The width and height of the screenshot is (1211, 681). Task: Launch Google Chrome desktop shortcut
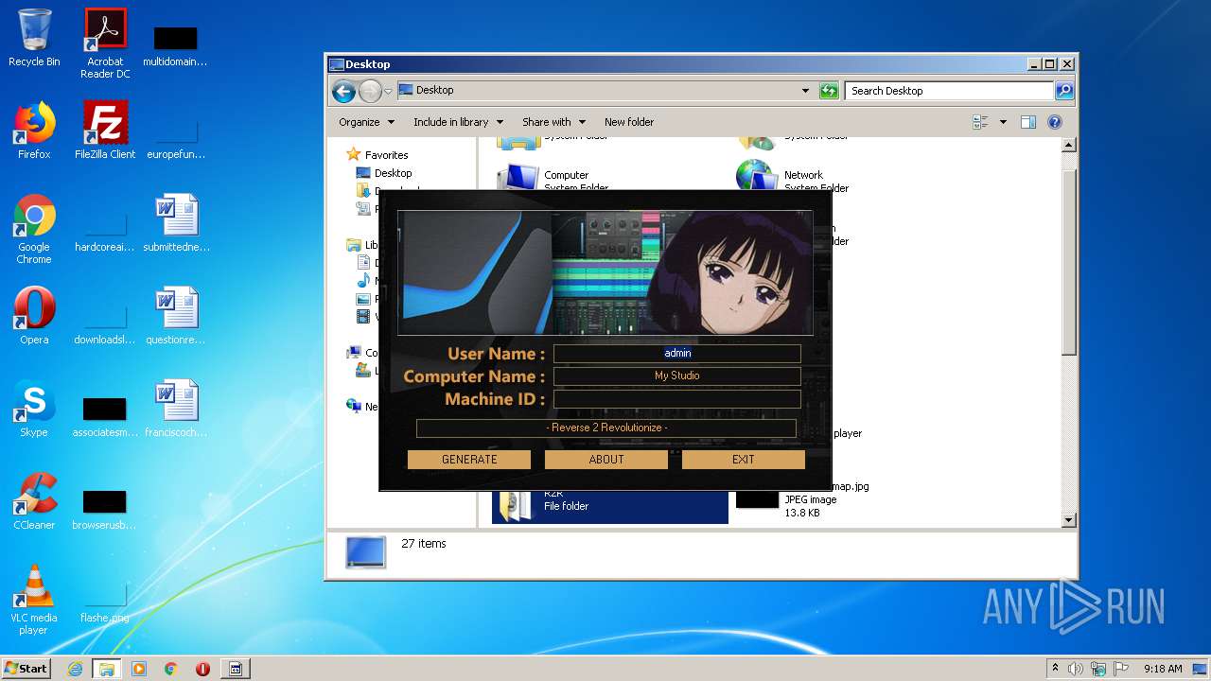(34, 230)
